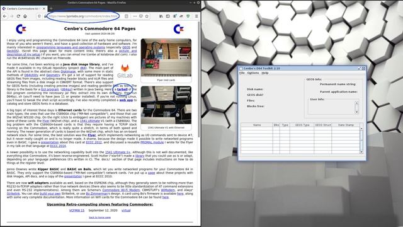403x227 pixels.
Task: Open 'Commodore Wi-Fi Modem' link
Action: (x=121, y=190)
